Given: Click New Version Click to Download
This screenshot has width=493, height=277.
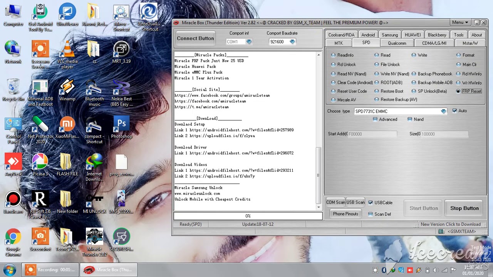Looking at the screenshot, I should point(450,224).
